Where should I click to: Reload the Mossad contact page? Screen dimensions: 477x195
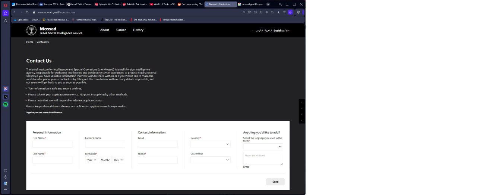point(27,12)
